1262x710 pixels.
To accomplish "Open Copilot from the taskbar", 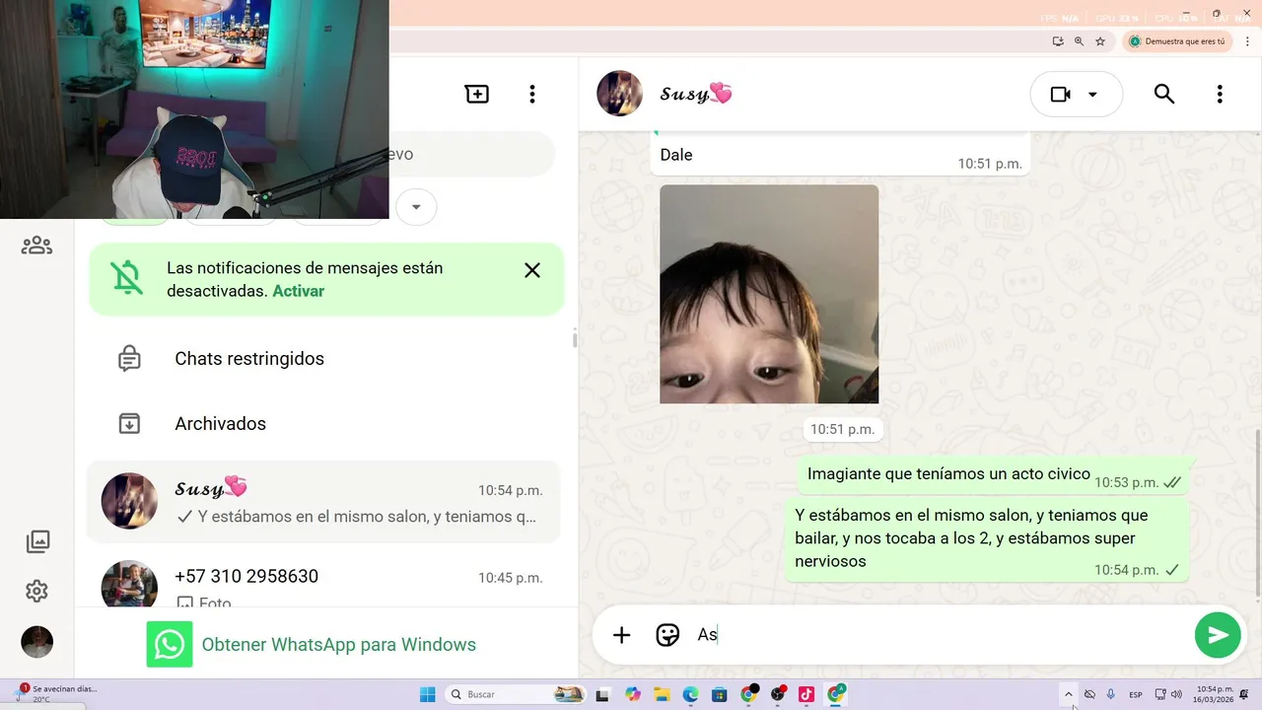I will pos(632,694).
